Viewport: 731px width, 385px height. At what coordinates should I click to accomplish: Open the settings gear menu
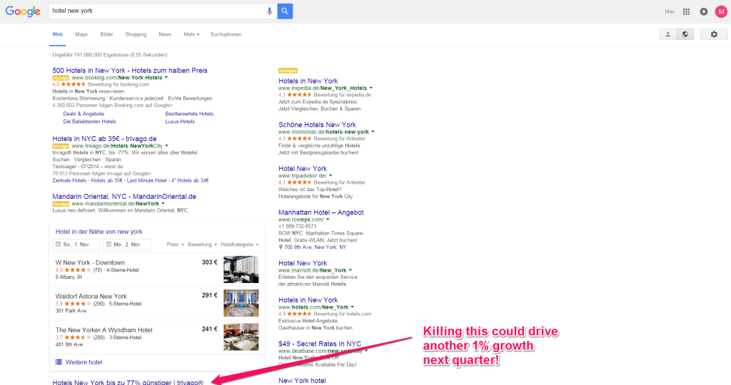714,34
